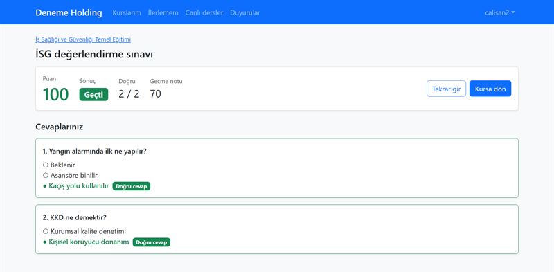Go to Kurslarım in the navbar
The height and width of the screenshot is (272, 554).
pyautogui.click(x=127, y=12)
